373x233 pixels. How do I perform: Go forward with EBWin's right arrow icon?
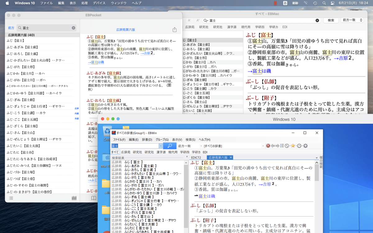pos(277,146)
